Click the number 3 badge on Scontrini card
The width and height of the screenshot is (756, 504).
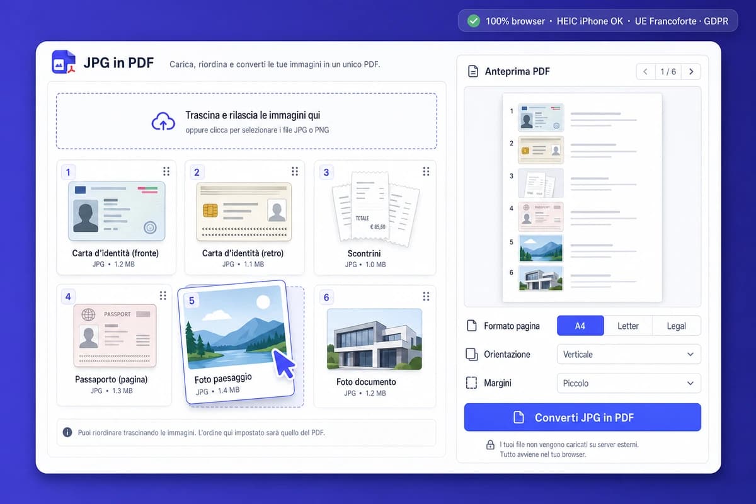click(326, 172)
